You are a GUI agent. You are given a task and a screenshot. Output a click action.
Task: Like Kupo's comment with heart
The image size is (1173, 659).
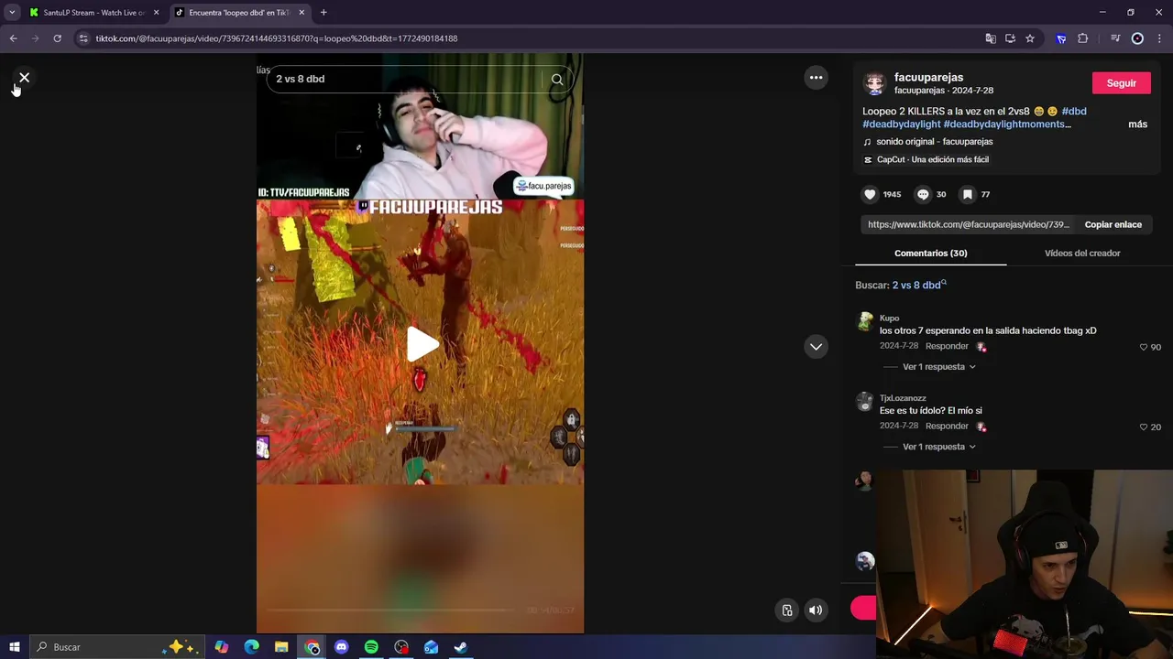pyautogui.click(x=1143, y=348)
